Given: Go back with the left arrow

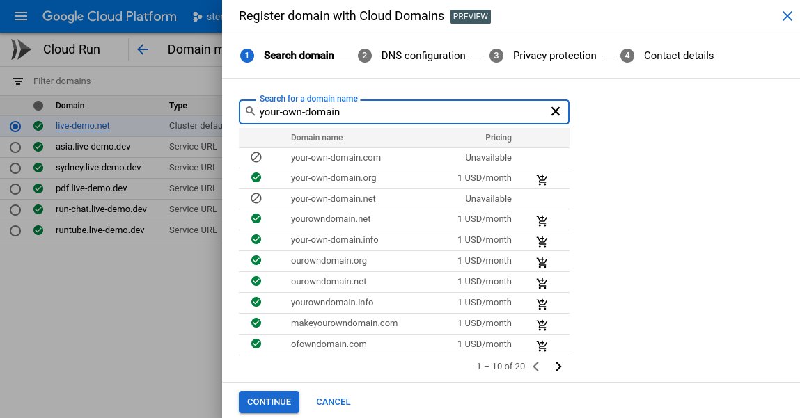Looking at the screenshot, I should [143, 49].
